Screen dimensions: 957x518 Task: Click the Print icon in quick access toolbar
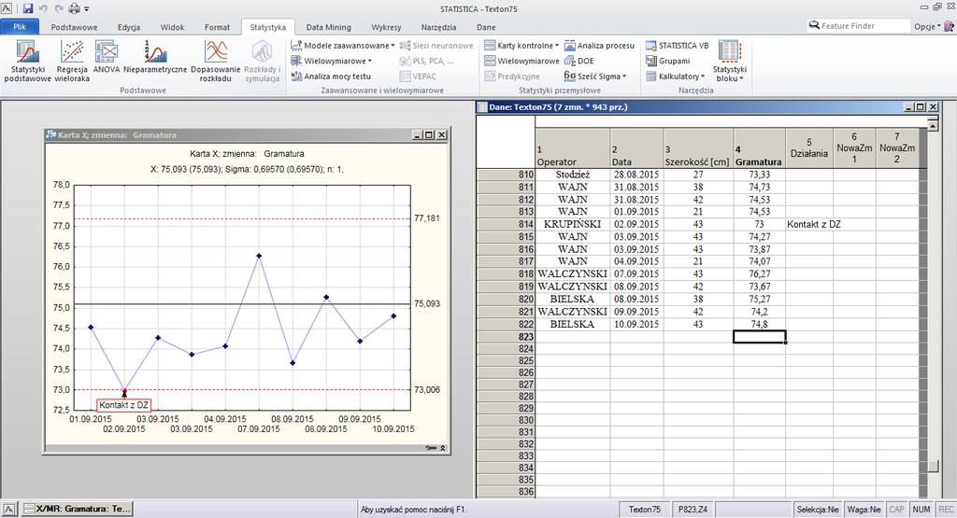[75, 8]
